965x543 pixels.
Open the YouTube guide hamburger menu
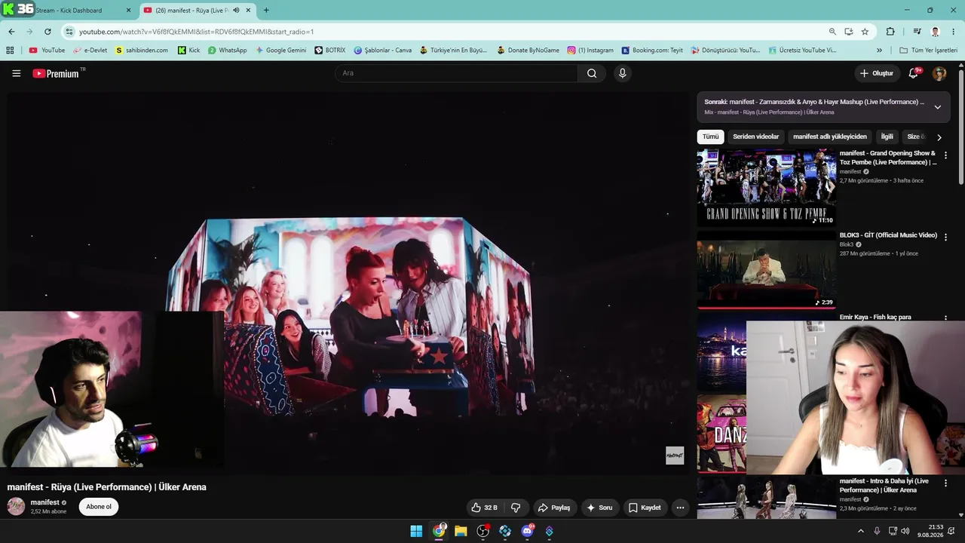point(16,73)
